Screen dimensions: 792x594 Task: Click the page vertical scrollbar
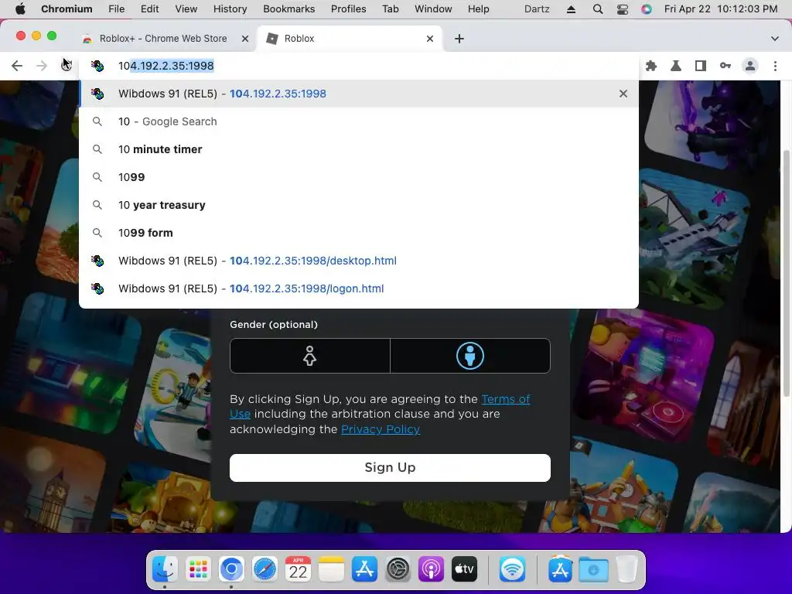(x=787, y=273)
